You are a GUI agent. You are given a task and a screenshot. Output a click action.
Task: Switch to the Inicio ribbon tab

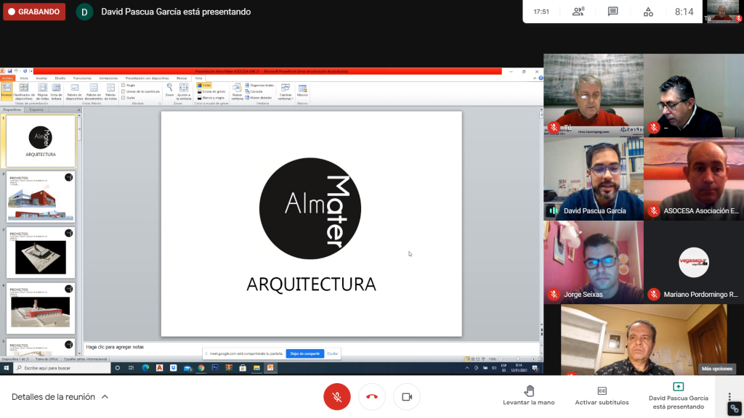pyautogui.click(x=24, y=78)
